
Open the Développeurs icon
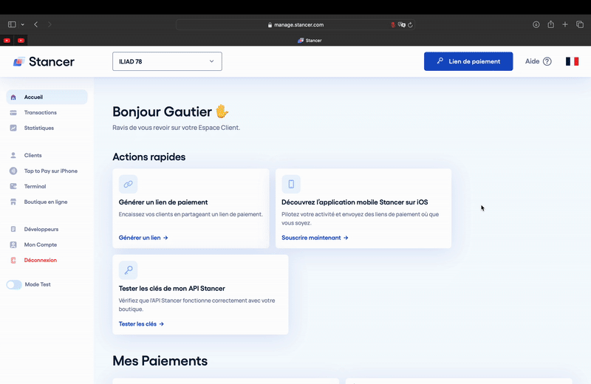13,229
